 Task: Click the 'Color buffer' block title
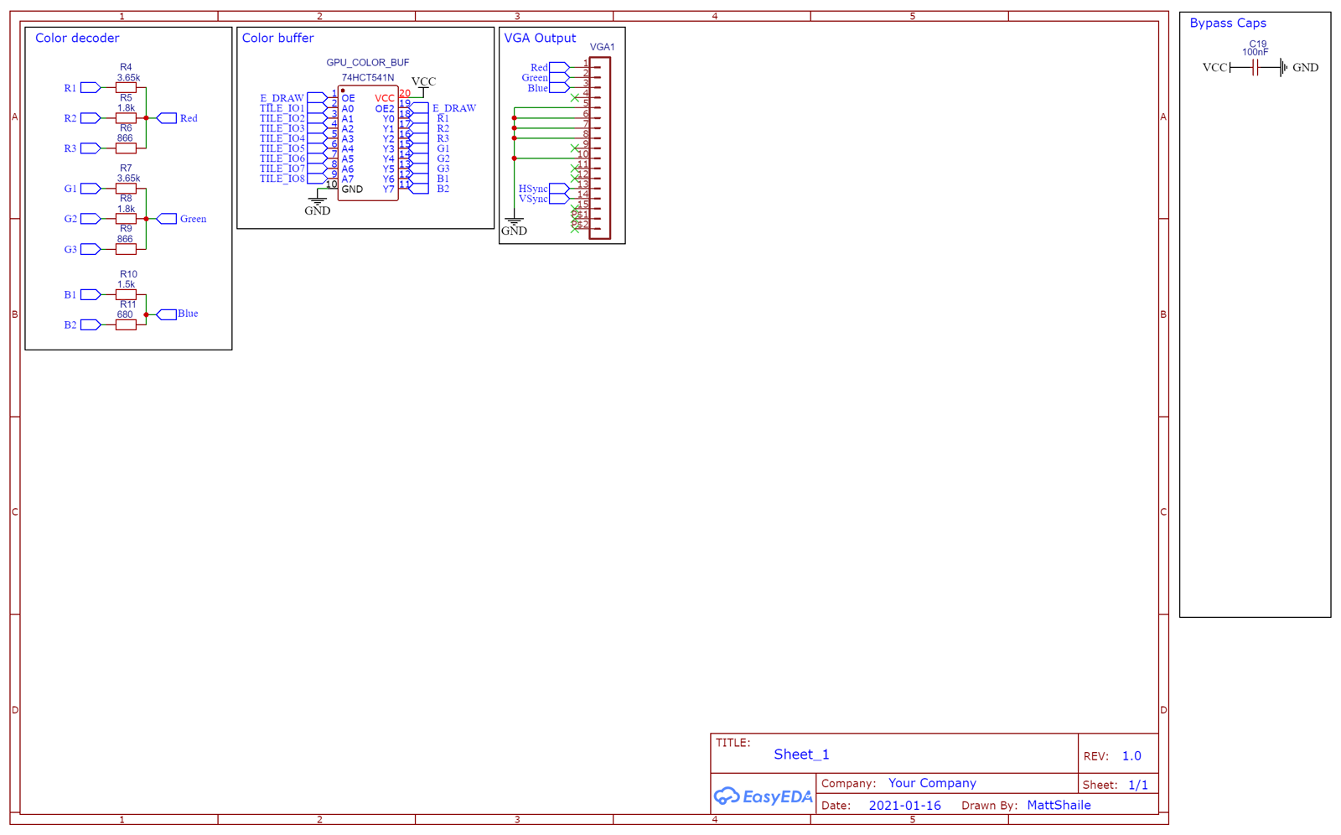277,38
